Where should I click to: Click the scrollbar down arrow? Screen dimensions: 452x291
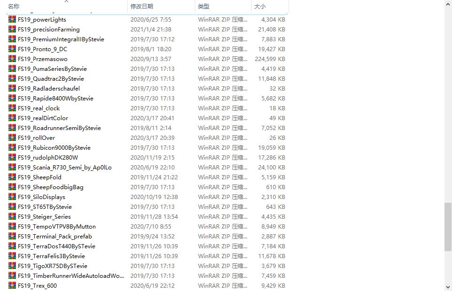pos(448,287)
